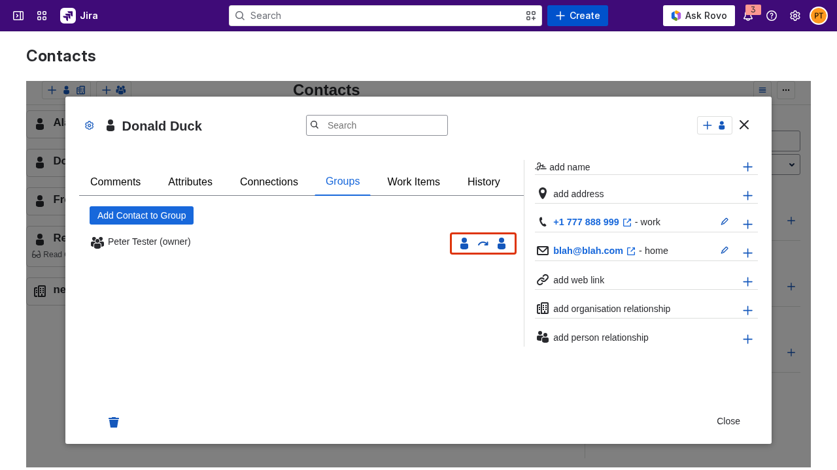Click the background add-contact toolbar button
This screenshot has width=837, height=470.
point(67,90)
